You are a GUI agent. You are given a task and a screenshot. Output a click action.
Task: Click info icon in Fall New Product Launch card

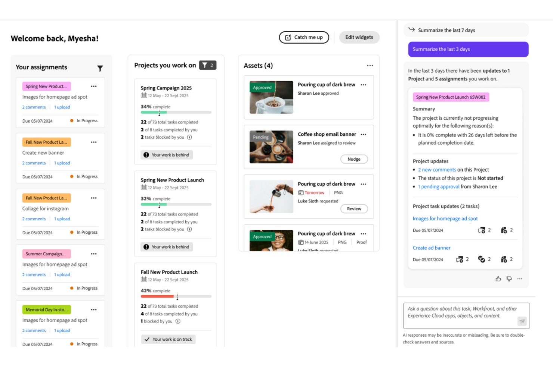(x=178, y=321)
